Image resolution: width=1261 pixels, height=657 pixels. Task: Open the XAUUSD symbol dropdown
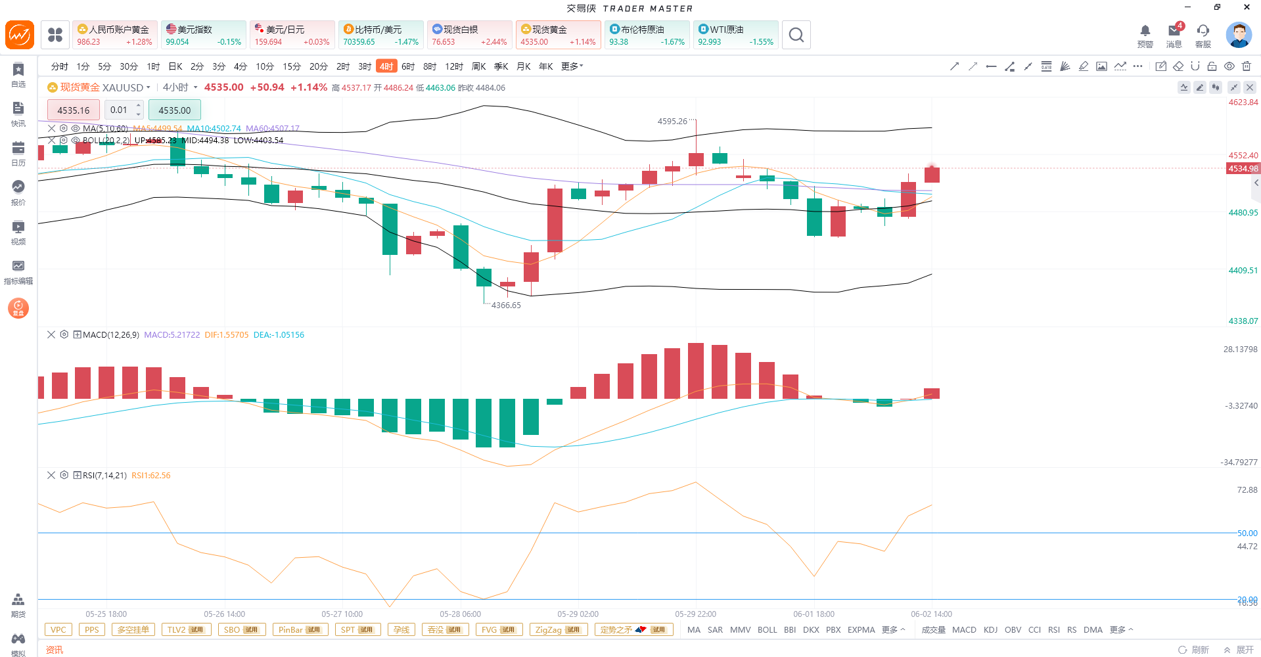click(149, 87)
